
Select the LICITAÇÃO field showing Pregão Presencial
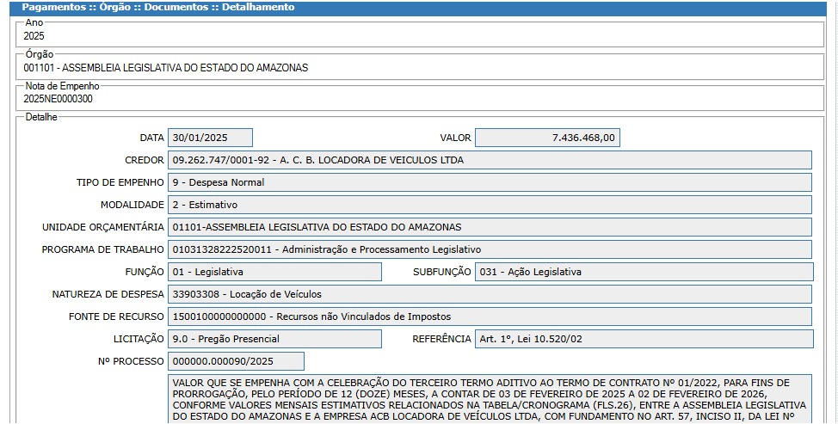(274, 339)
